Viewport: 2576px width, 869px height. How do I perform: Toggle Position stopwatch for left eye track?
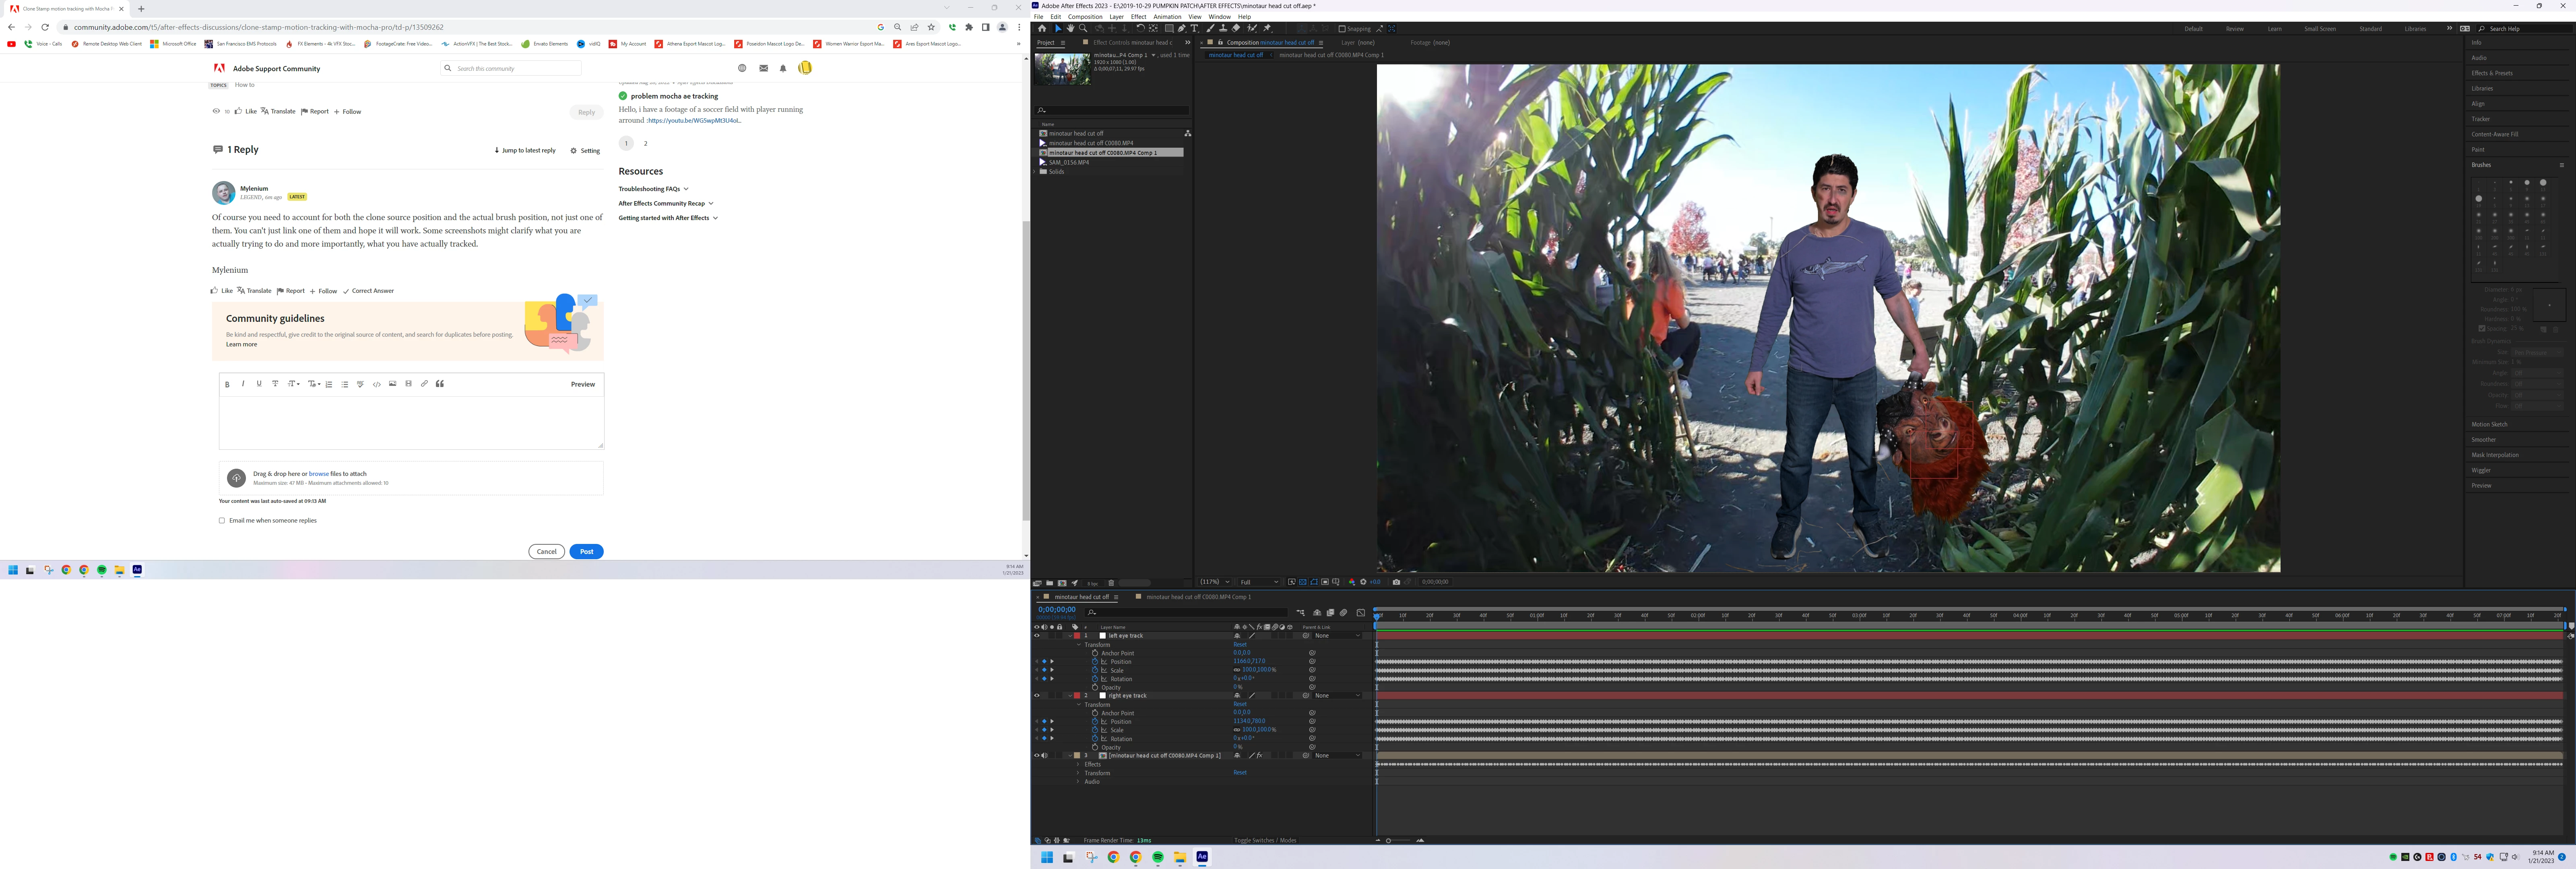coord(1095,662)
